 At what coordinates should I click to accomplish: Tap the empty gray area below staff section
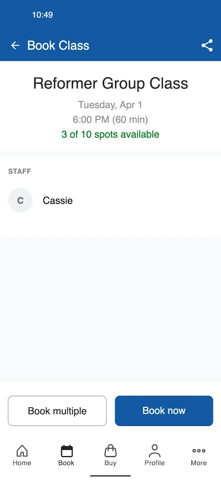point(110,310)
